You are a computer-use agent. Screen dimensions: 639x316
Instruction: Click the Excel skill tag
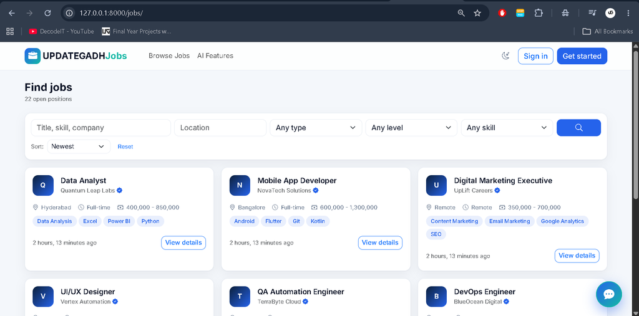[90, 221]
